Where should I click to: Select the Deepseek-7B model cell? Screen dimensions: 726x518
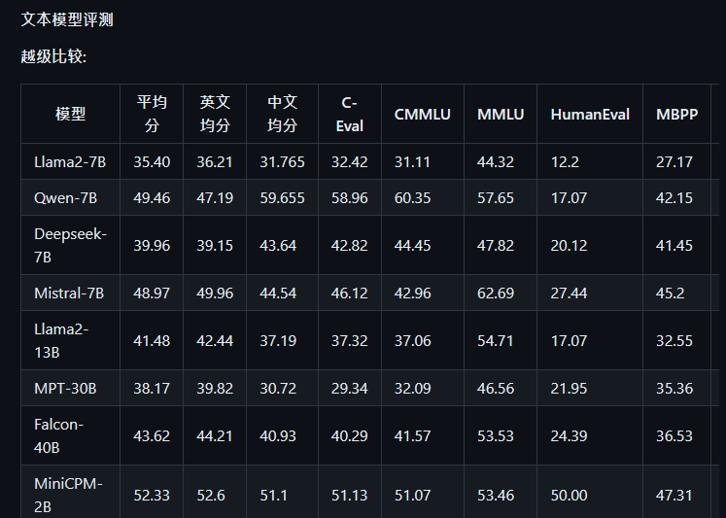coord(70,245)
